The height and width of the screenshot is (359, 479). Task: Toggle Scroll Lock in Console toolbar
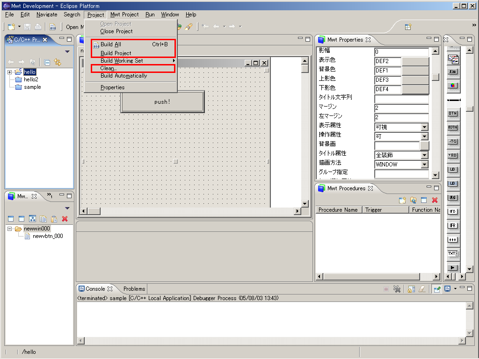(x=411, y=289)
